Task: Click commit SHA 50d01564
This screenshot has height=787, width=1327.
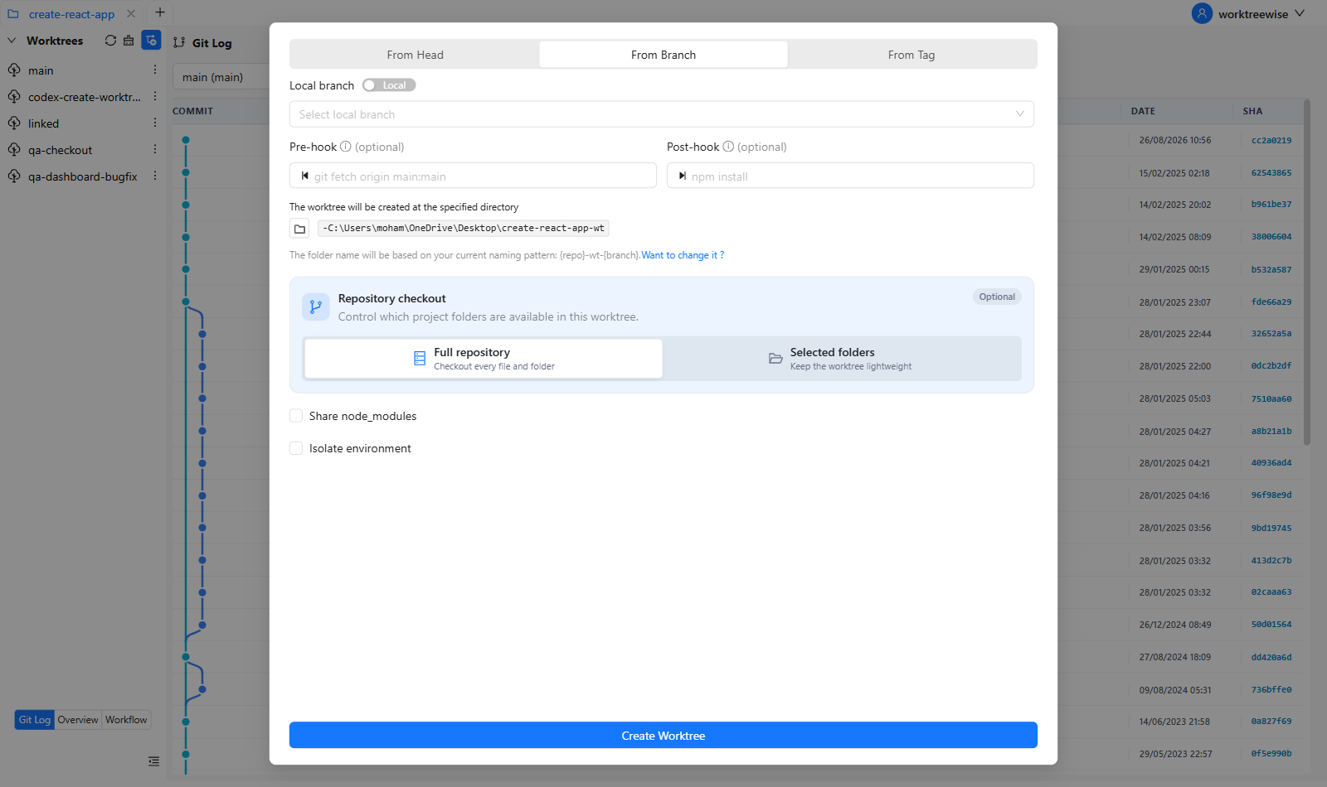Action: [1271, 625]
